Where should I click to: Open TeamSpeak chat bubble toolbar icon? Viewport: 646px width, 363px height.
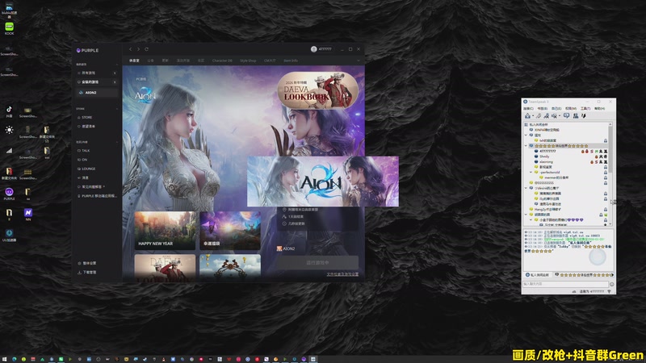[567, 116]
